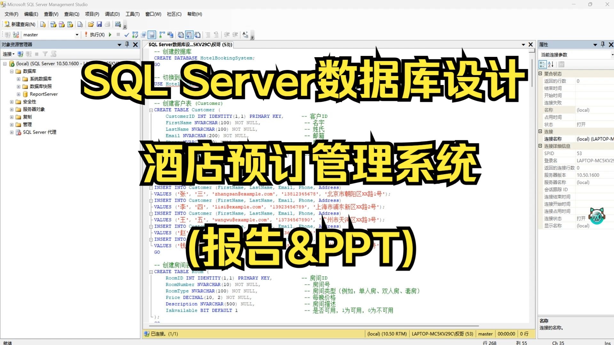Select the 管理 folder
Viewport: 614px width, 345px height.
27,125
